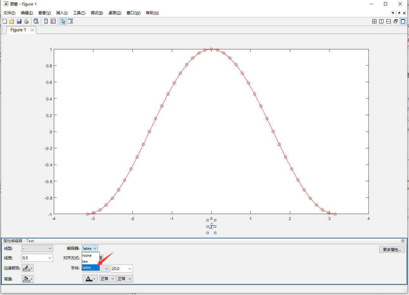
Task: Print the figure using printer icon
Action: tap(26, 21)
